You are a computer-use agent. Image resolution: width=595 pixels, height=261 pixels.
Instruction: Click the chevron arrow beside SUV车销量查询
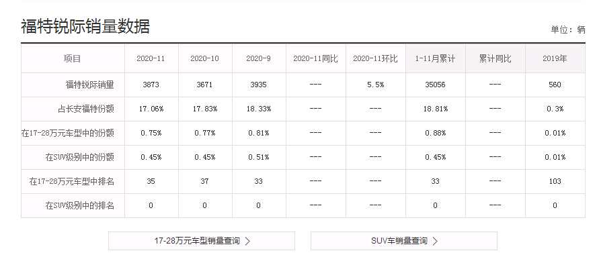coord(435,241)
